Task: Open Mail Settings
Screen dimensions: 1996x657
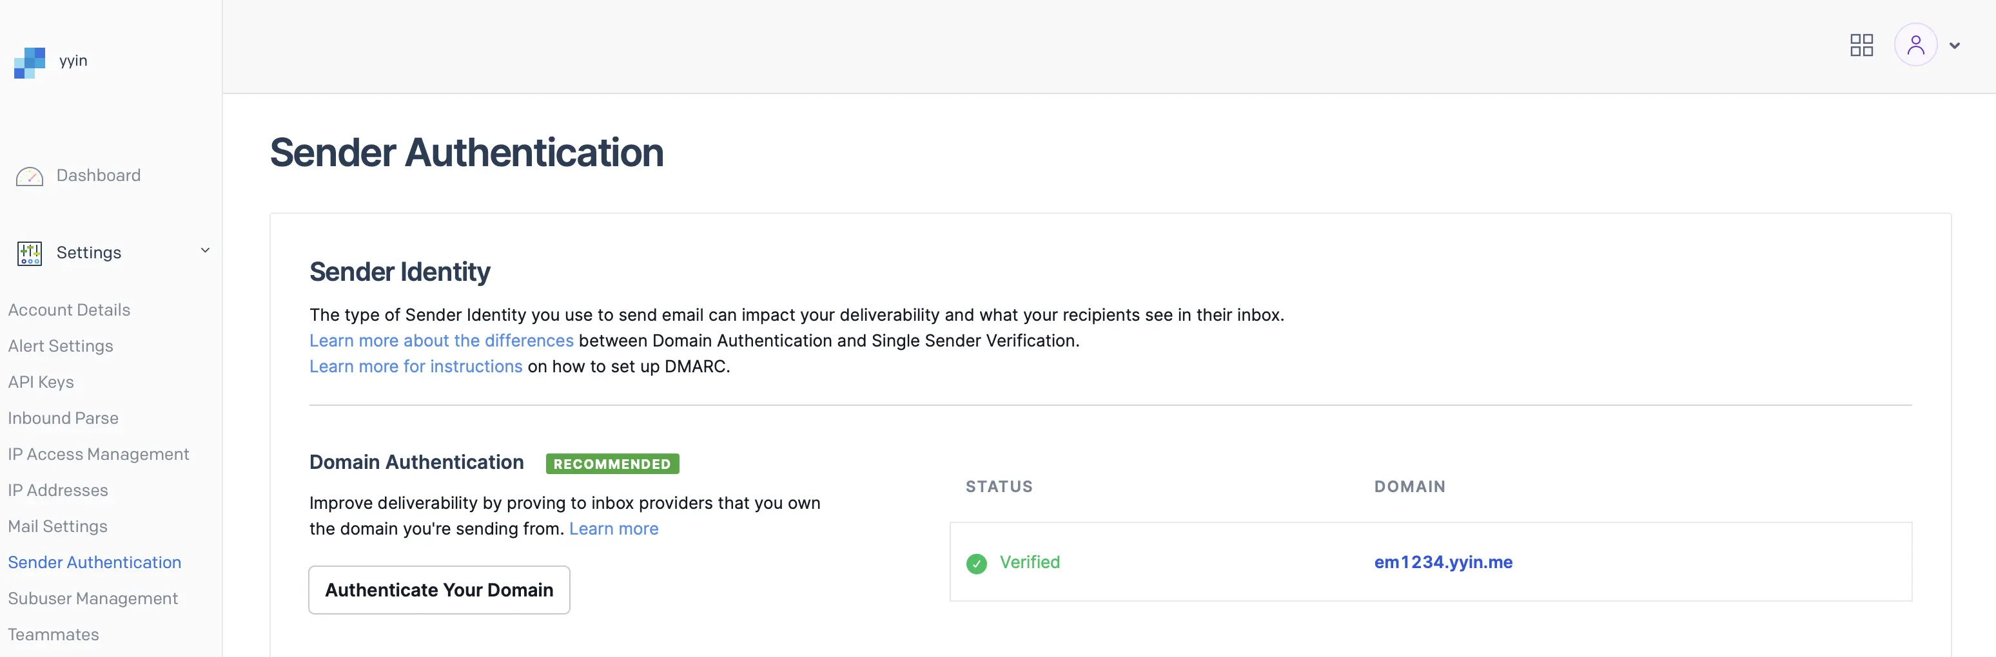Action: pyautogui.click(x=57, y=526)
